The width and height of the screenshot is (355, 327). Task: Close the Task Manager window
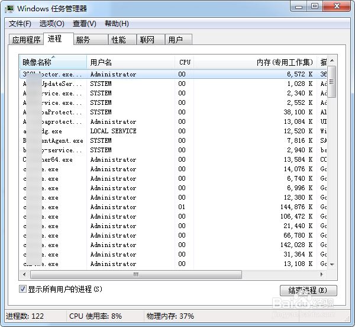click(337, 7)
